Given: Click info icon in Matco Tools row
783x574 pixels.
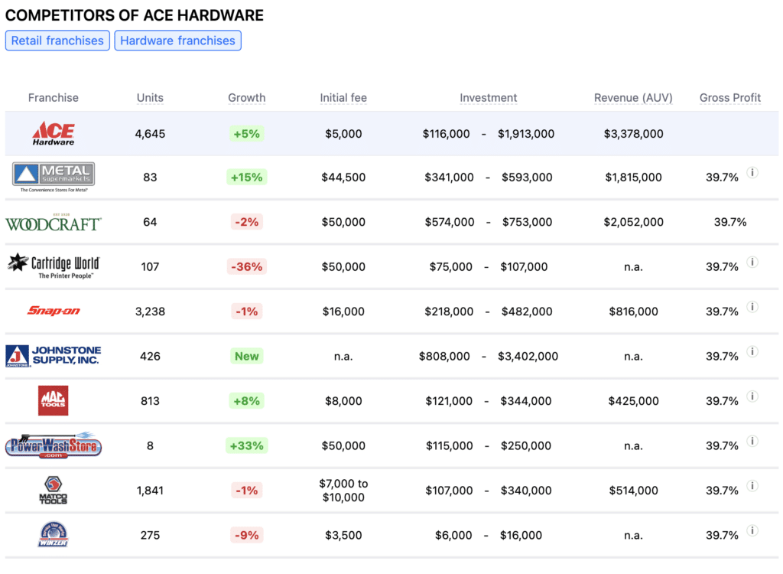Looking at the screenshot, I should coord(752,485).
